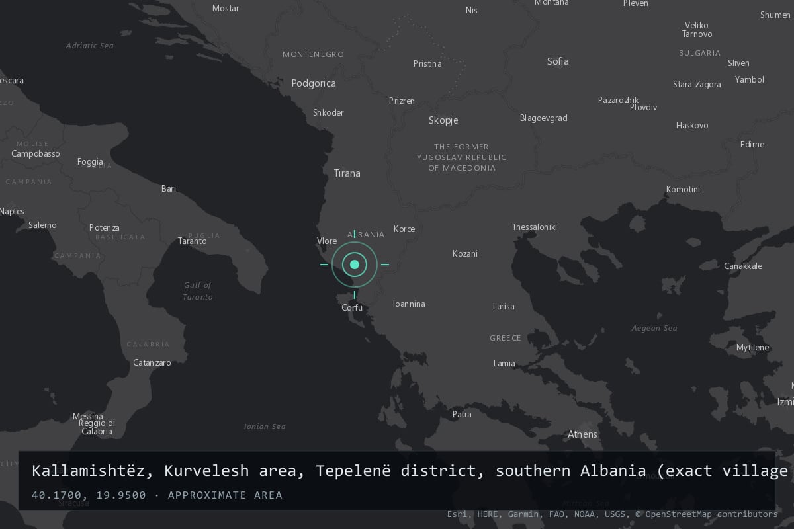Click the Bari city label

coord(169,189)
